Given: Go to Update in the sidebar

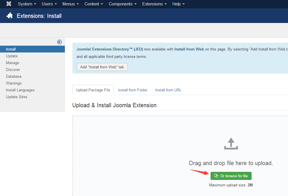Looking at the screenshot, I should click(12, 56).
